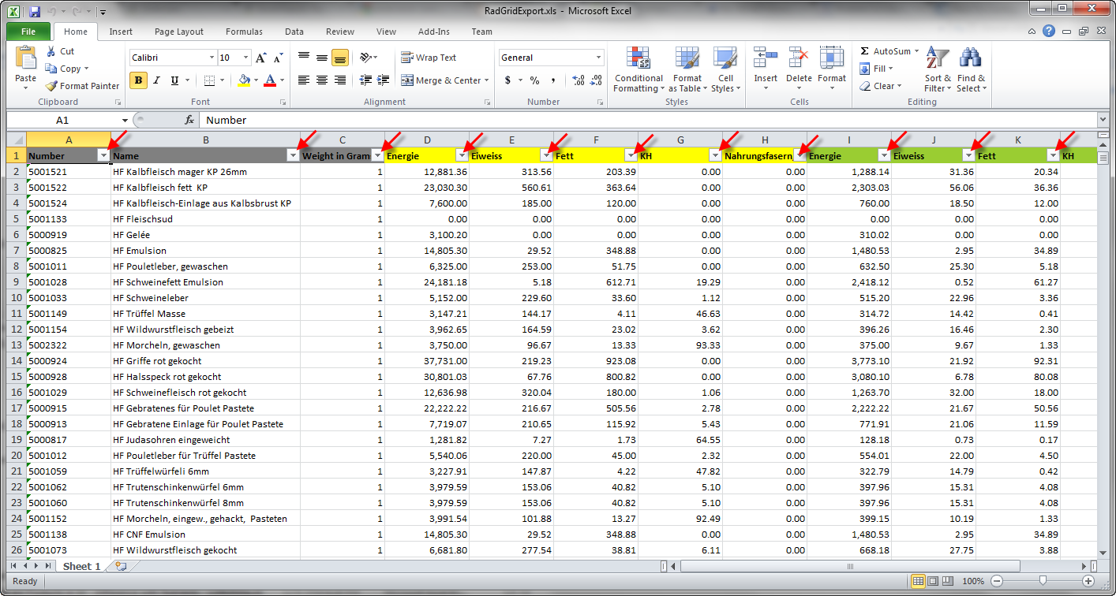1116x596 pixels.
Task: Apply the yellow Fill Color swatch
Action: coord(244,80)
